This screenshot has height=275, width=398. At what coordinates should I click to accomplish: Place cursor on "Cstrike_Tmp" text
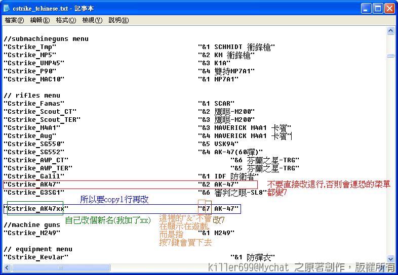[x=30, y=47]
